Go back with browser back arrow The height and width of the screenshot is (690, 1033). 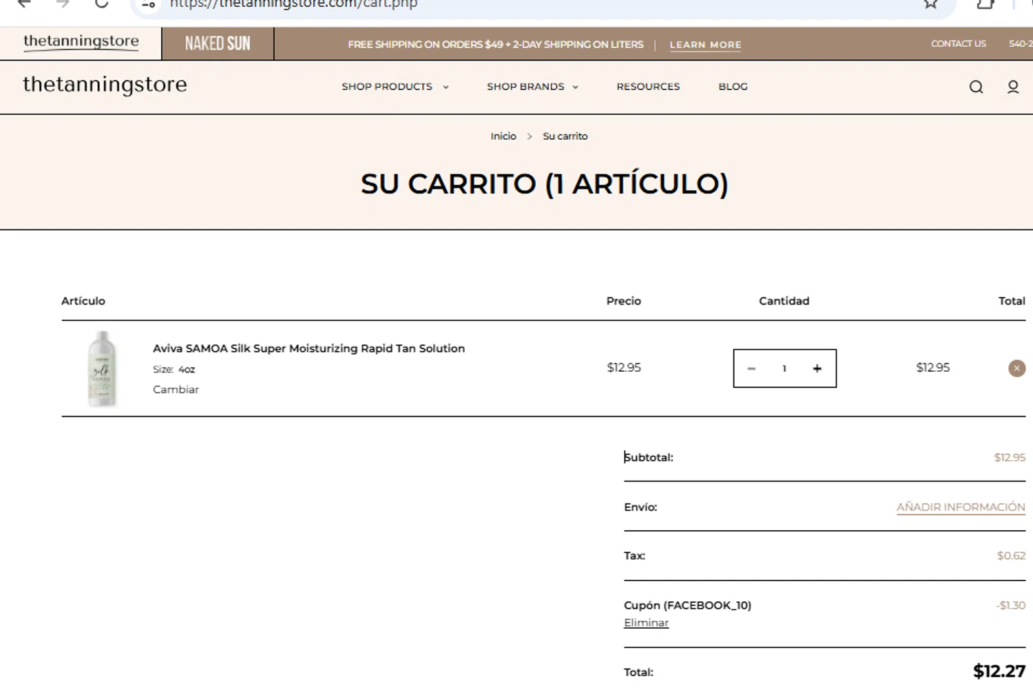pos(25,3)
